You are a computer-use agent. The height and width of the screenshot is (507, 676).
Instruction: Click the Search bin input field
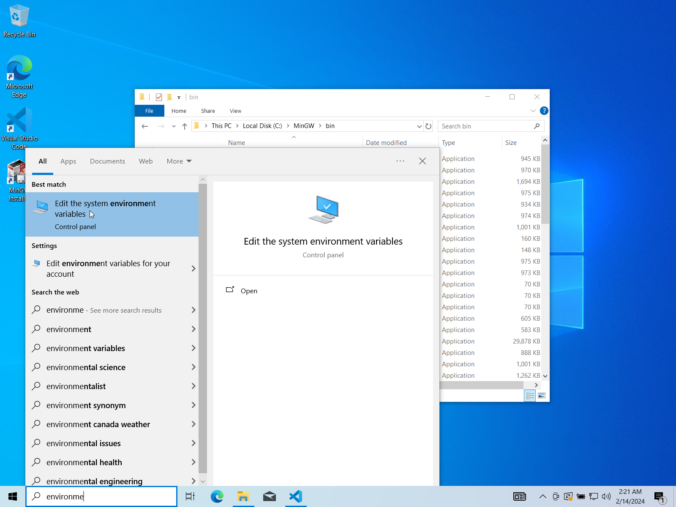point(486,126)
